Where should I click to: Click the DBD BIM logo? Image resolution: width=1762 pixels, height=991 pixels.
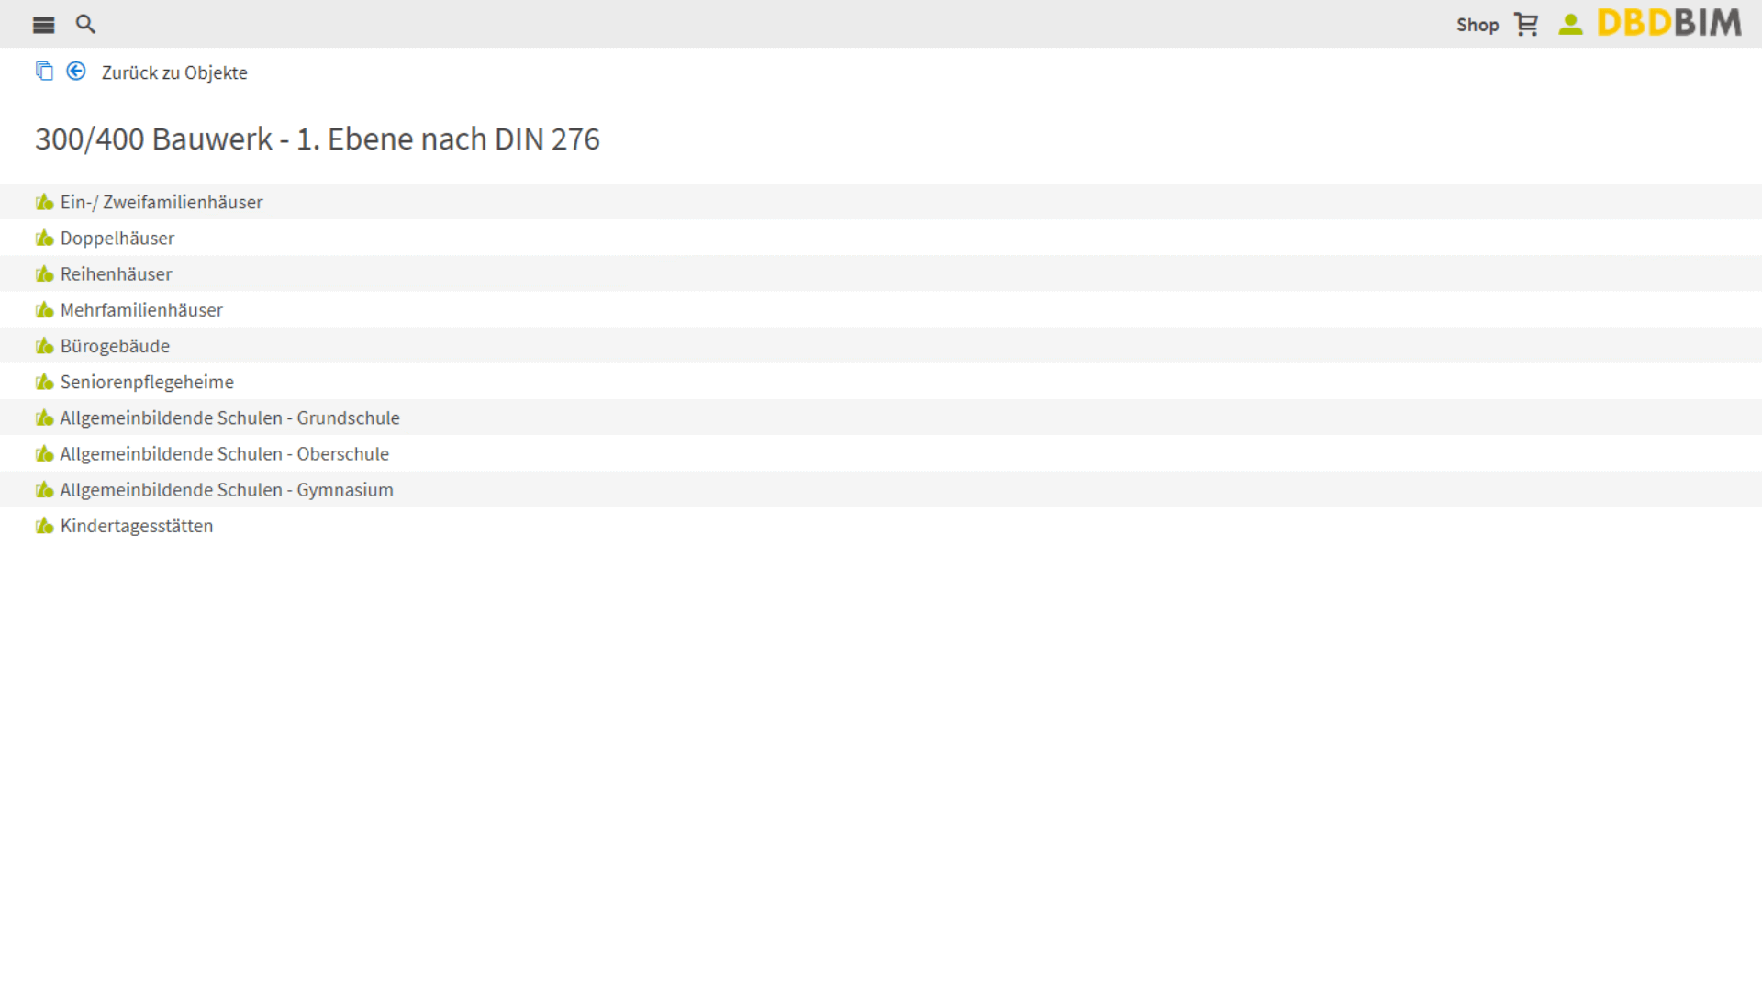point(1669,24)
